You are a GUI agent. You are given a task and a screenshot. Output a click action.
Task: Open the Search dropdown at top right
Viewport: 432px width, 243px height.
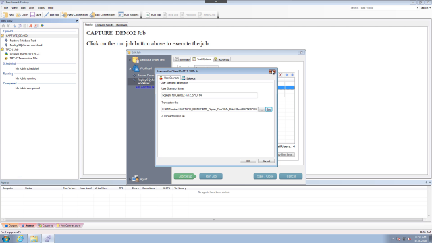(425, 8)
